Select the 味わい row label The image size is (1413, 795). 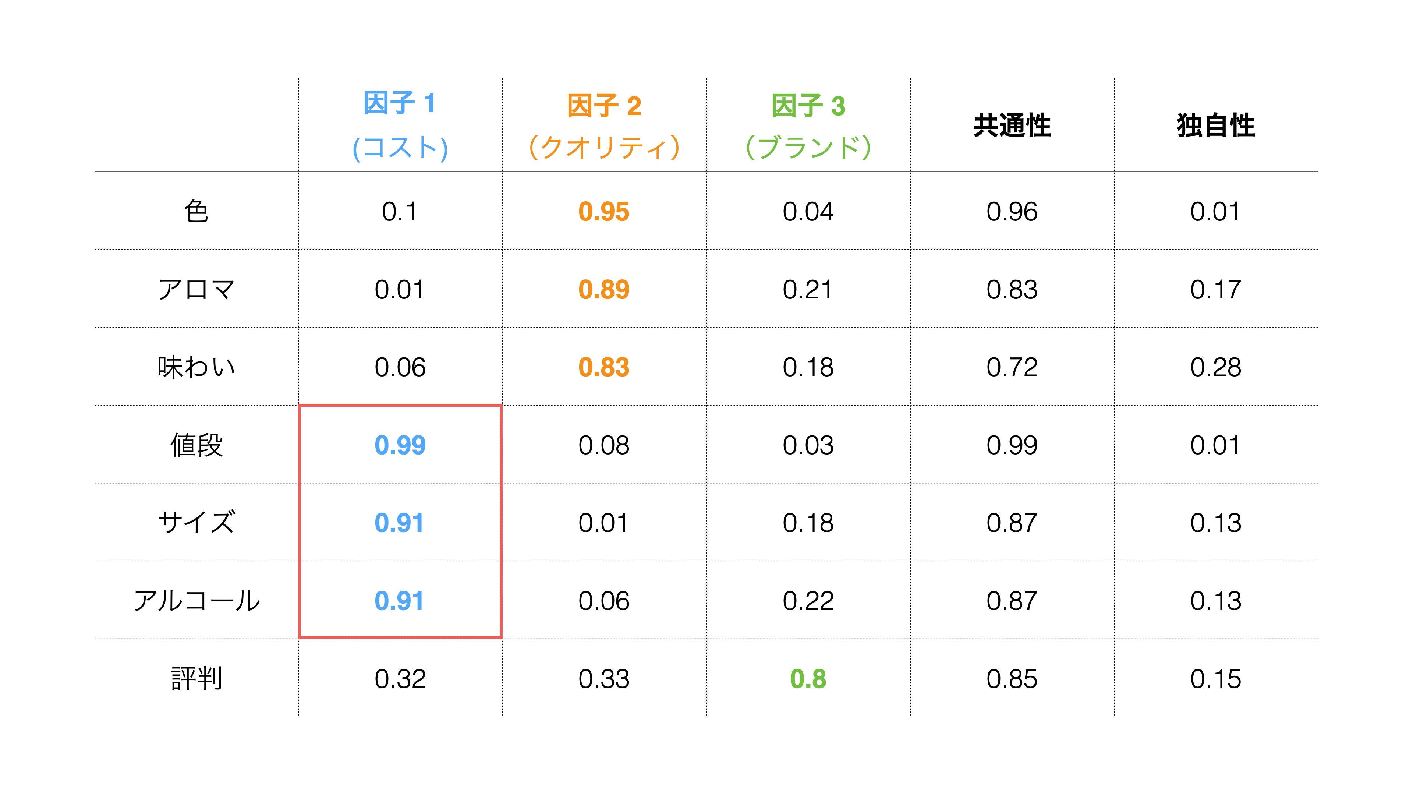[196, 367]
